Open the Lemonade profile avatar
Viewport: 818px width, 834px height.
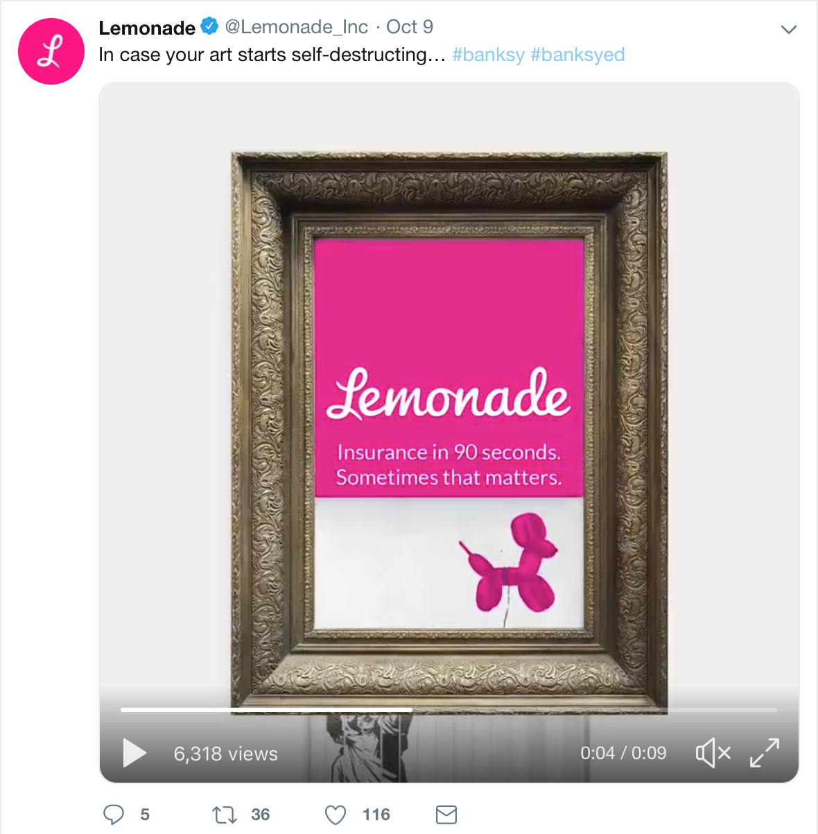click(51, 52)
